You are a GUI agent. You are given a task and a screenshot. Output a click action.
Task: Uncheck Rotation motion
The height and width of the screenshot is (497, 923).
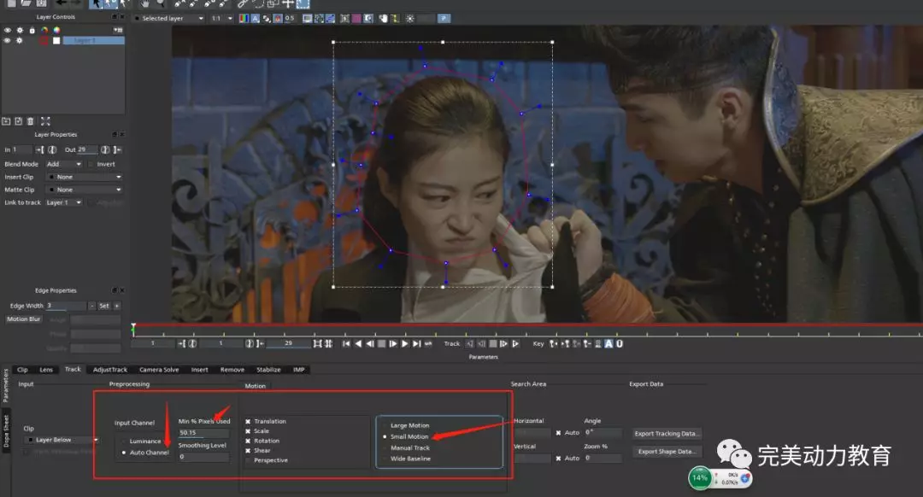point(248,441)
